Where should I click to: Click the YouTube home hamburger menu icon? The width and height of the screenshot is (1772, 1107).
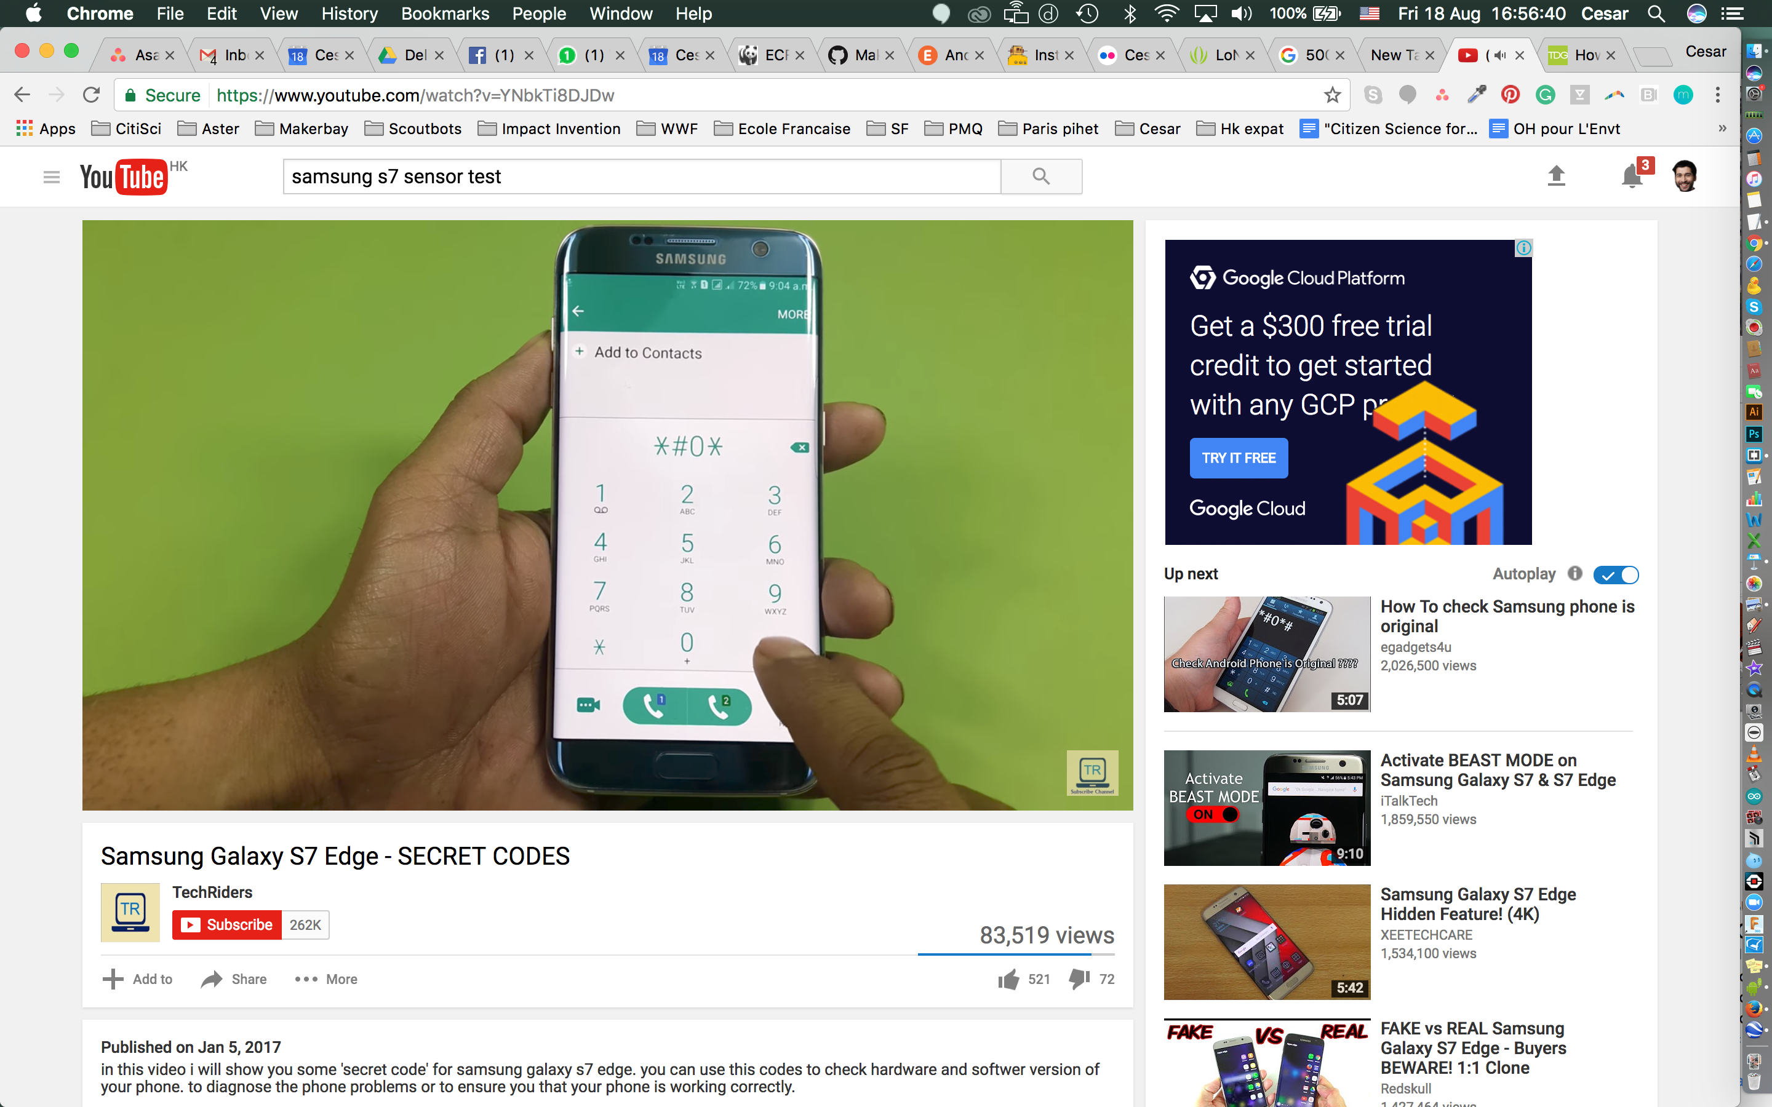(49, 177)
